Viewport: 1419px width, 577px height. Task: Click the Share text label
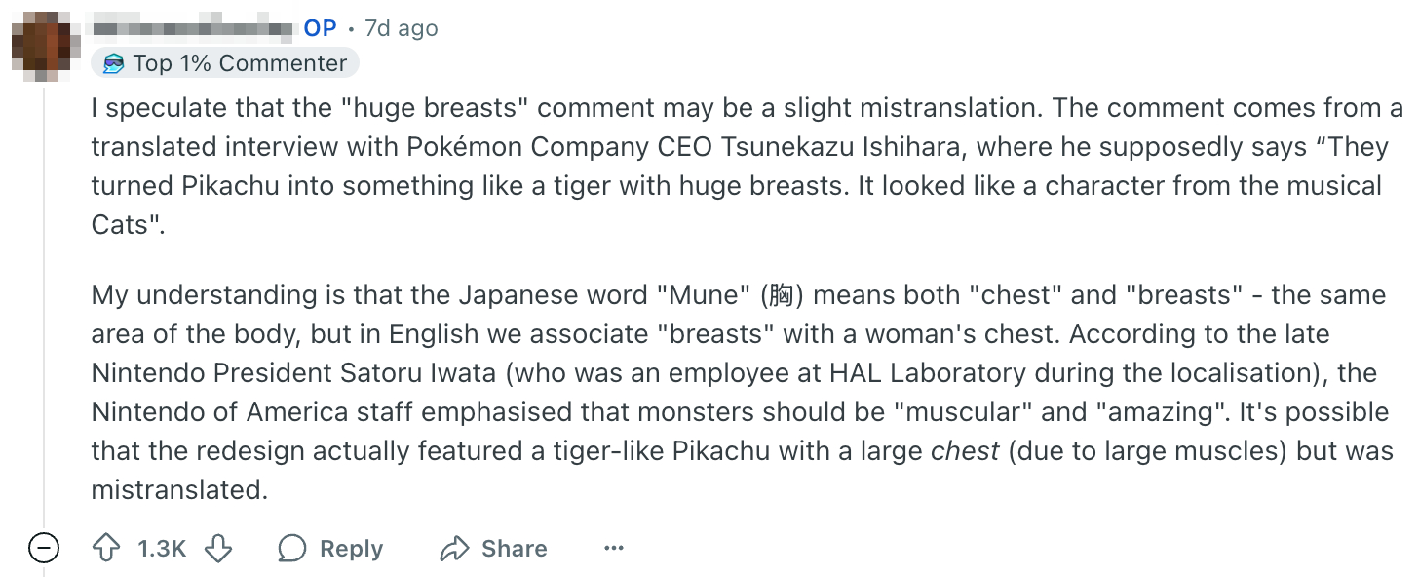(x=515, y=548)
